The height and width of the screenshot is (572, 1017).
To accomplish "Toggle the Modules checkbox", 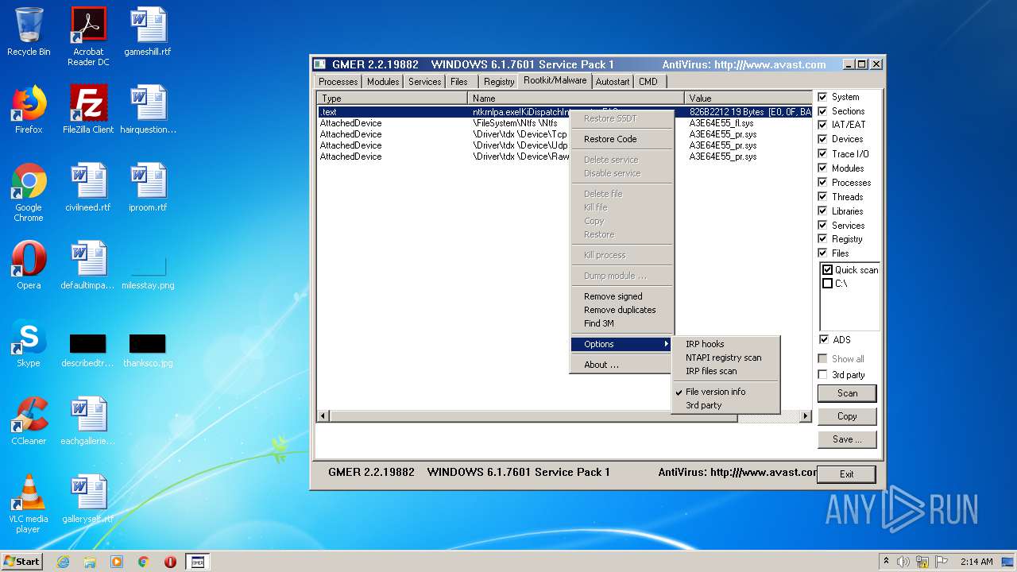I will [822, 168].
